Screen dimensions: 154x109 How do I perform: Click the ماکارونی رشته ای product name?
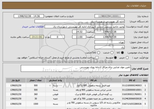[x=94, y=104]
